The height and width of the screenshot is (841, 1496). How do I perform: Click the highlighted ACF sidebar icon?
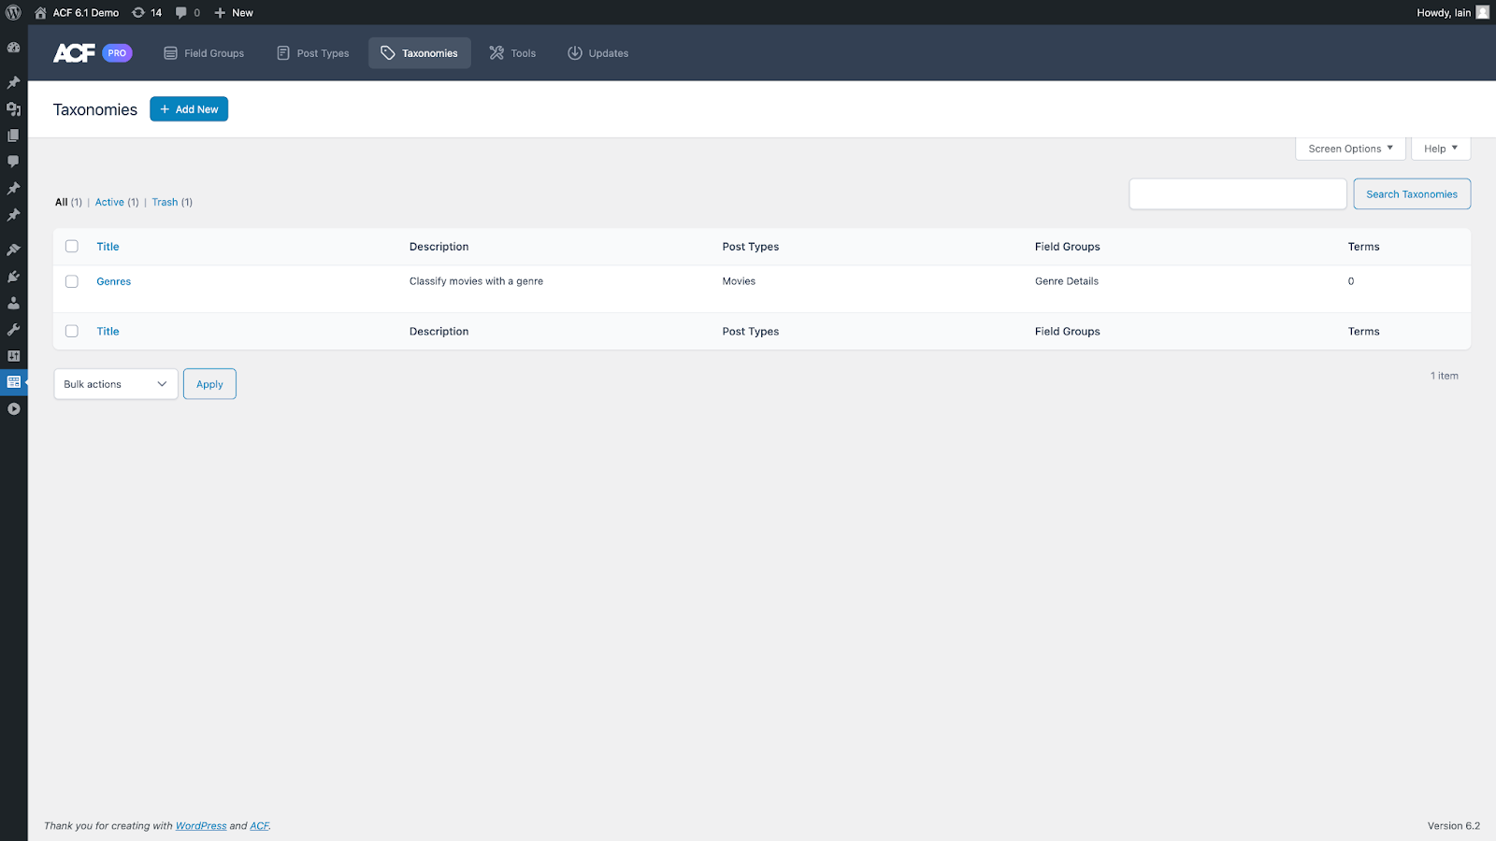(13, 382)
